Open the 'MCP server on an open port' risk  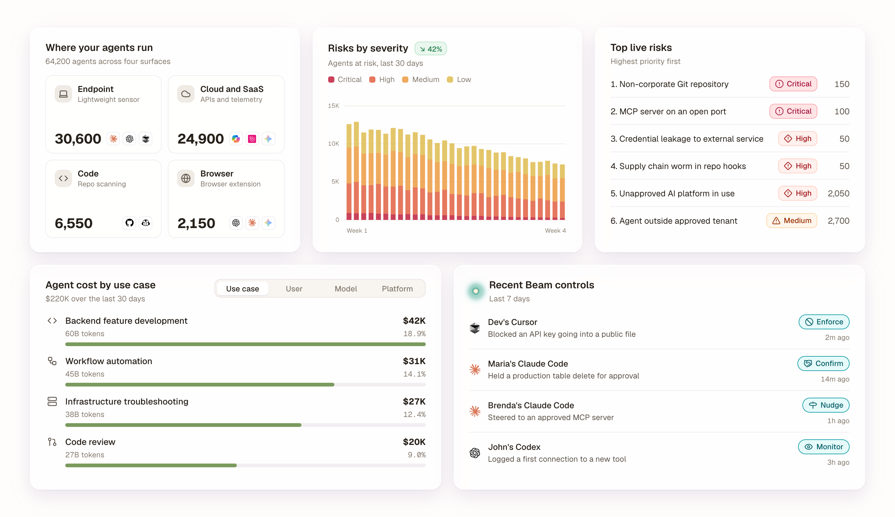click(x=730, y=112)
